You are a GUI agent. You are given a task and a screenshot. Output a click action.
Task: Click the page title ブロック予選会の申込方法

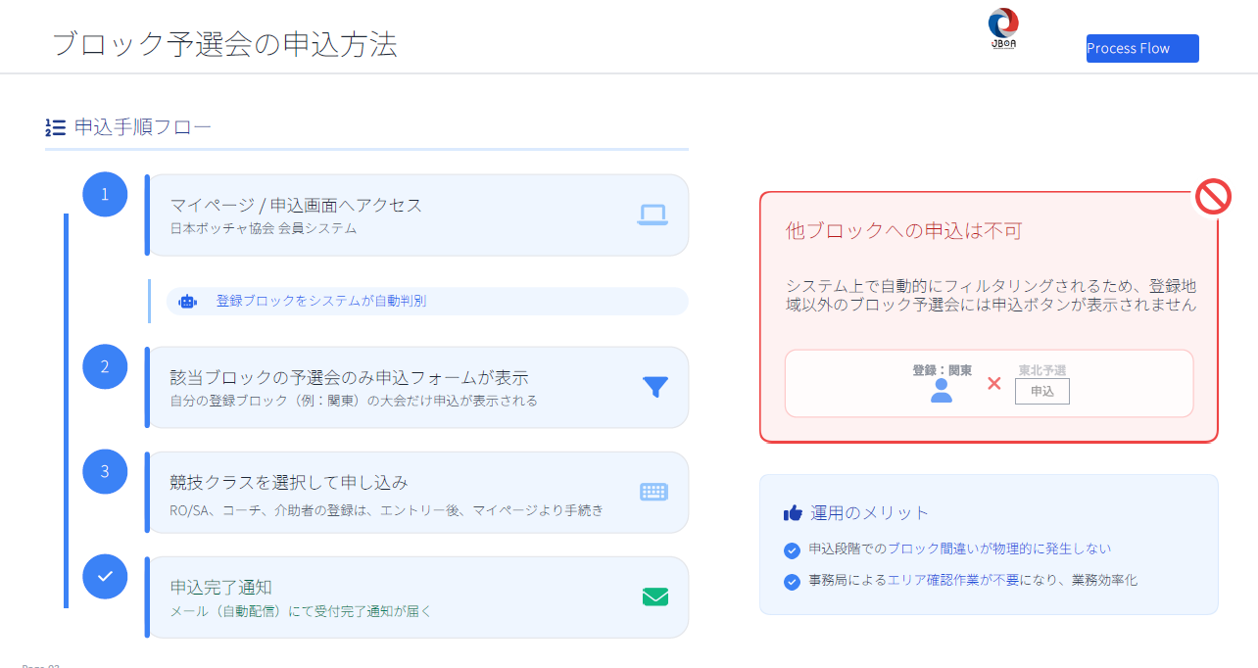[x=224, y=44]
